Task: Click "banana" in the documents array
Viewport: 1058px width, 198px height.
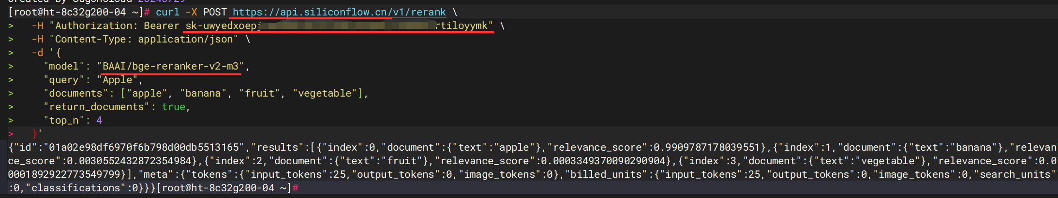Action: click(203, 93)
